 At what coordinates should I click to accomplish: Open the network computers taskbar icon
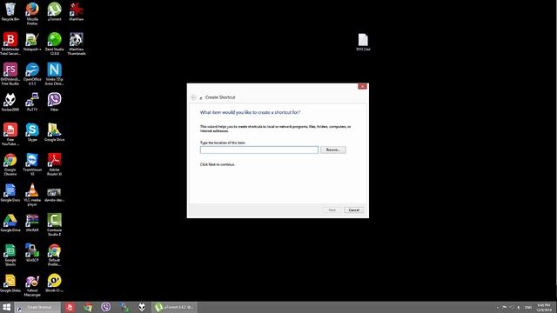coord(124,307)
